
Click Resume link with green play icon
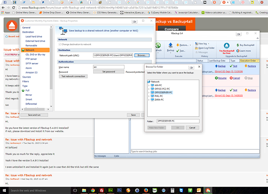point(221,78)
